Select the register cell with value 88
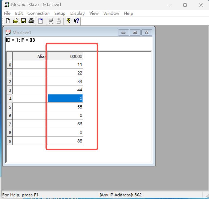 65,141
